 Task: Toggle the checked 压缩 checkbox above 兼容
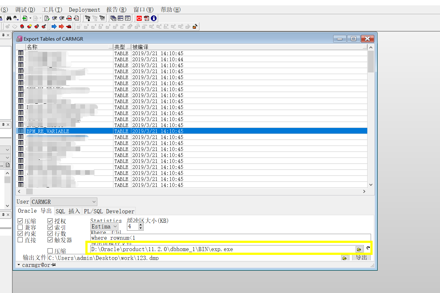pos(20,221)
